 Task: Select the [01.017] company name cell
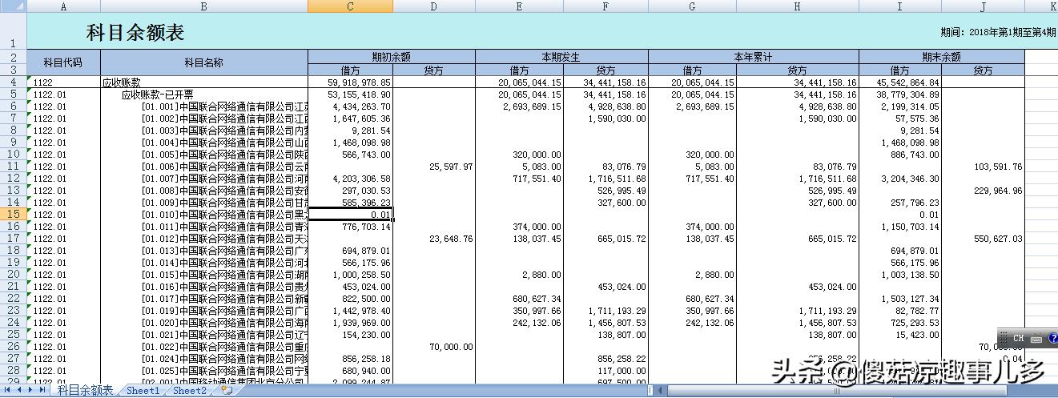click(203, 298)
